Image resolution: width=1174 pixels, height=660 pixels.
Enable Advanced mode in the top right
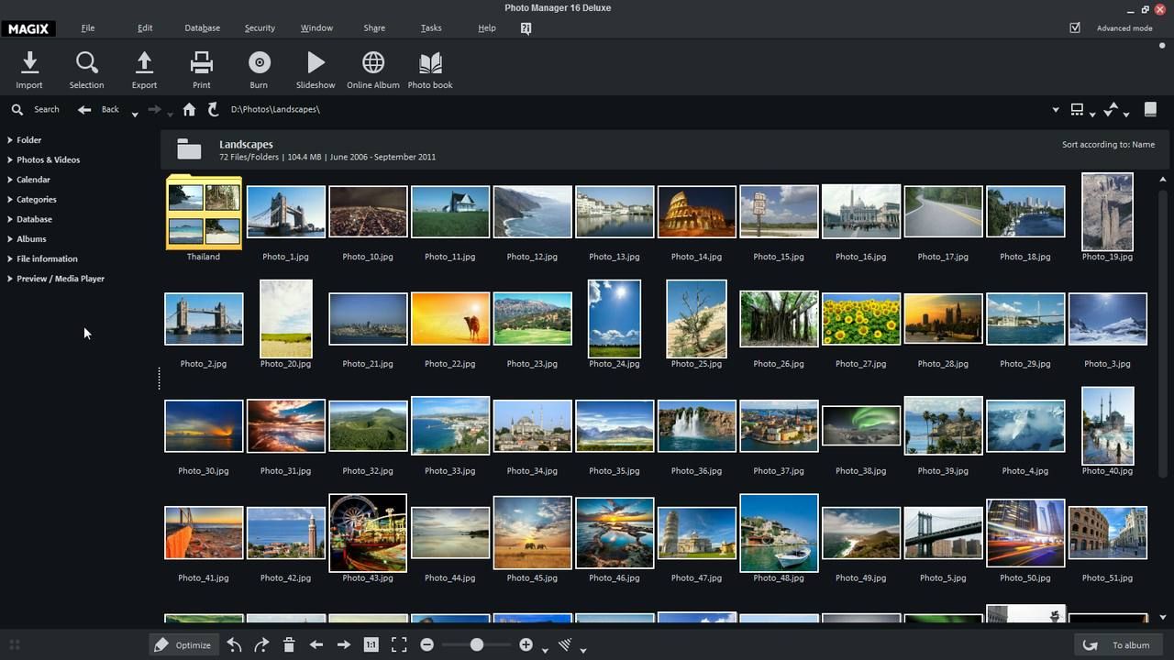click(x=1075, y=27)
